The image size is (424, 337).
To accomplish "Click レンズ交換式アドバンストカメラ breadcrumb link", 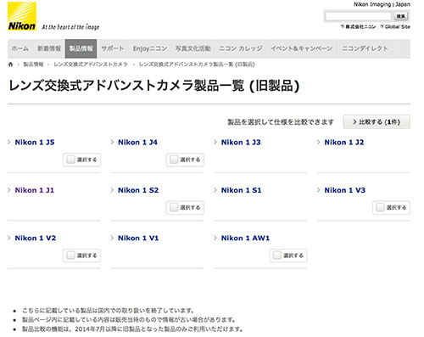I will tap(91, 65).
